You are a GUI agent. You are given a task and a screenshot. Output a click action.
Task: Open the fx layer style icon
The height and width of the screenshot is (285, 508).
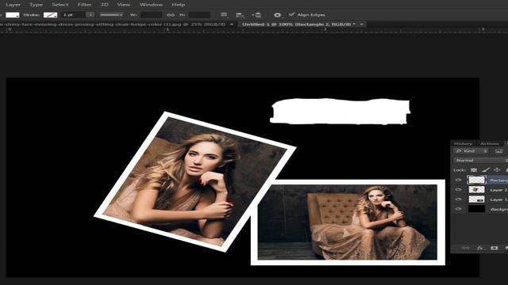tap(480, 248)
